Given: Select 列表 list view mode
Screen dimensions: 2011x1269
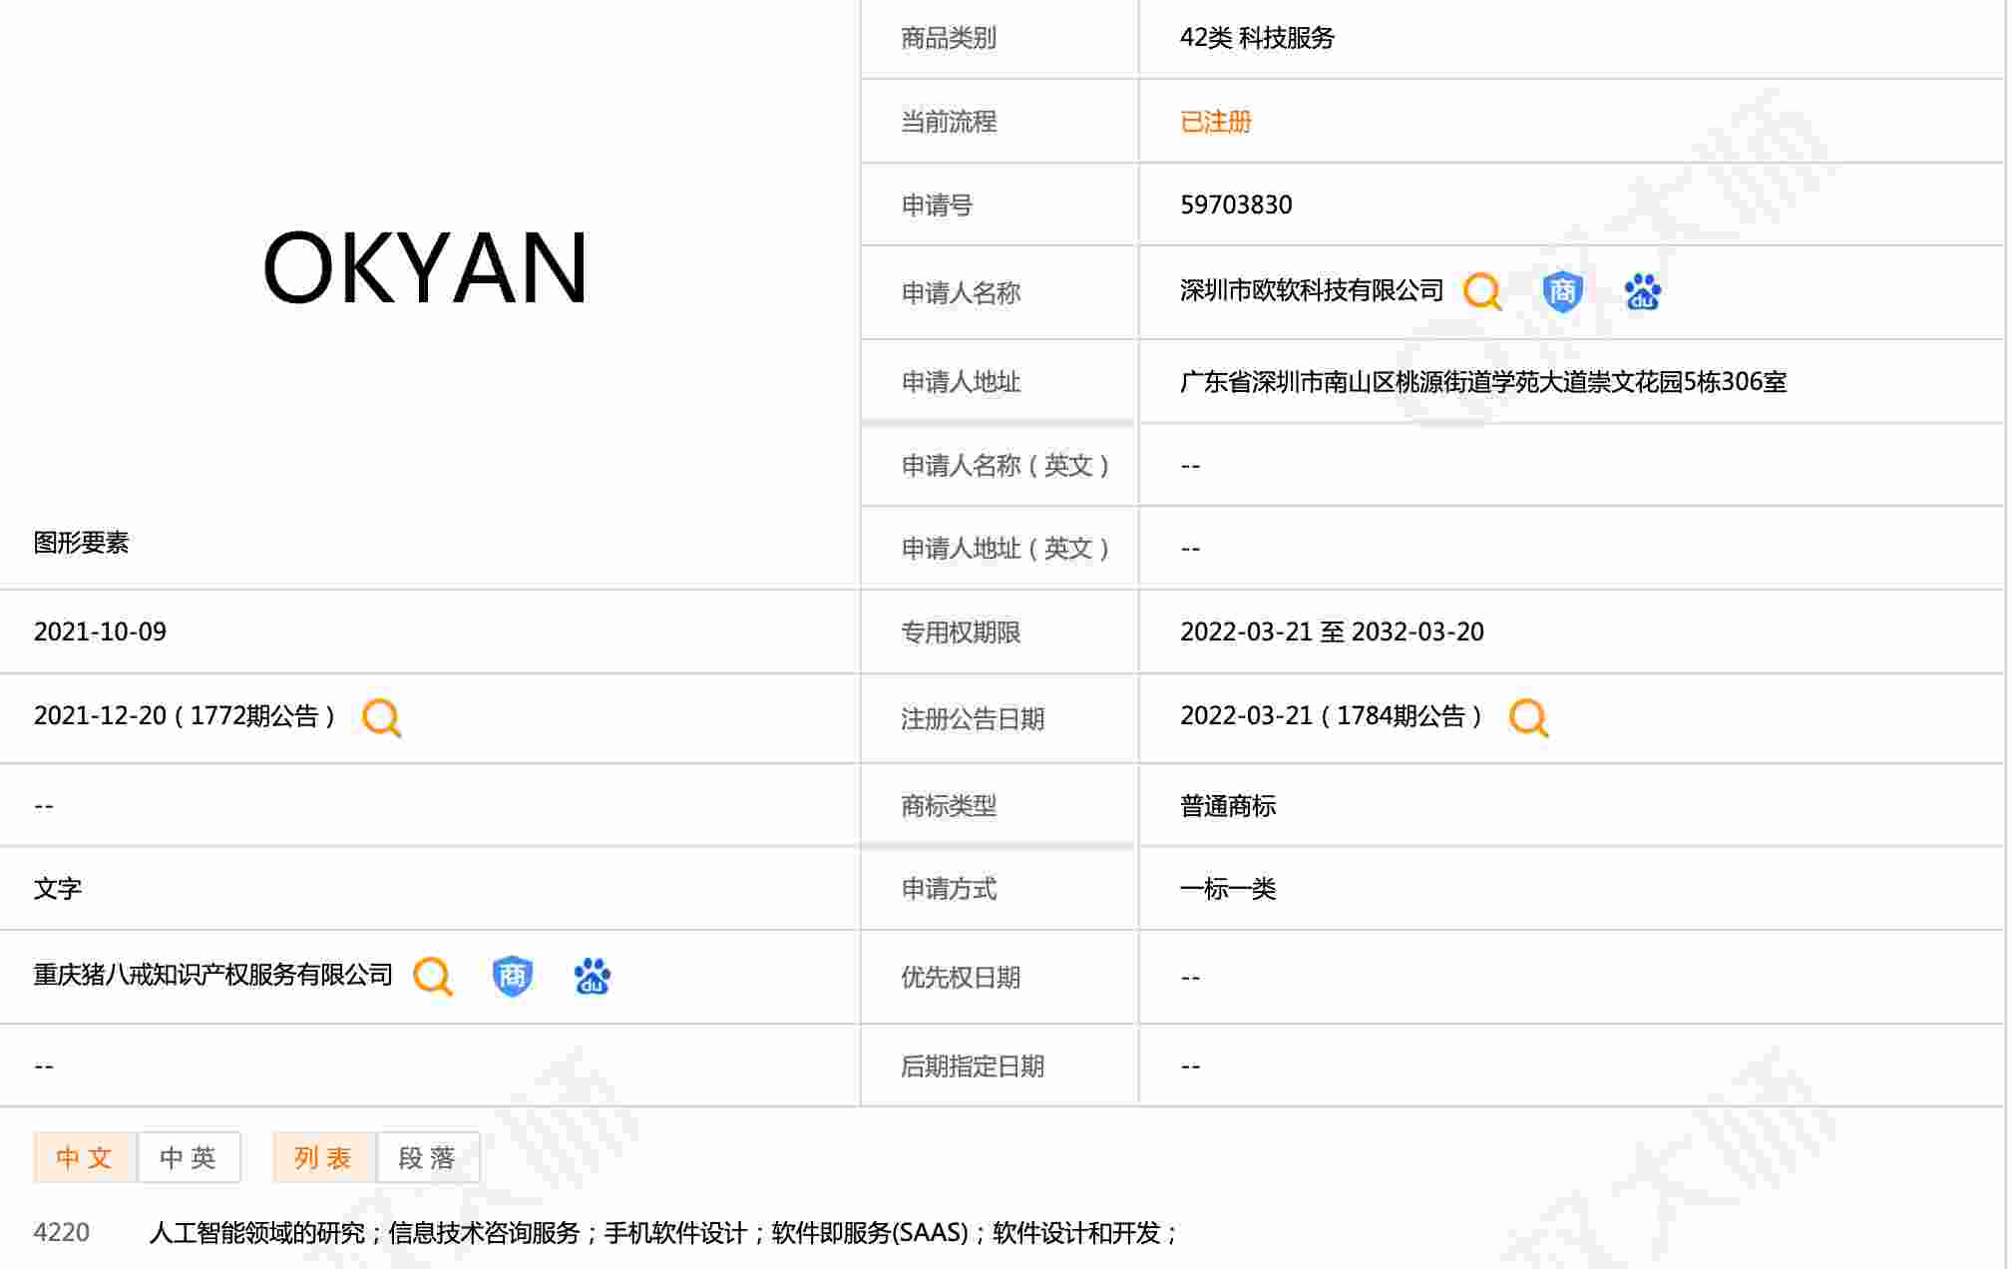Looking at the screenshot, I should click(323, 1157).
